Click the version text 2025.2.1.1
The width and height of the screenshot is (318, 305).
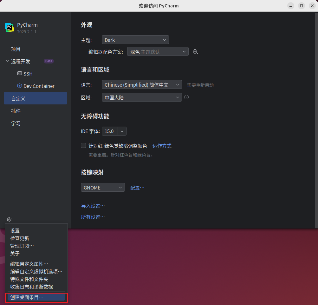[x=27, y=32]
